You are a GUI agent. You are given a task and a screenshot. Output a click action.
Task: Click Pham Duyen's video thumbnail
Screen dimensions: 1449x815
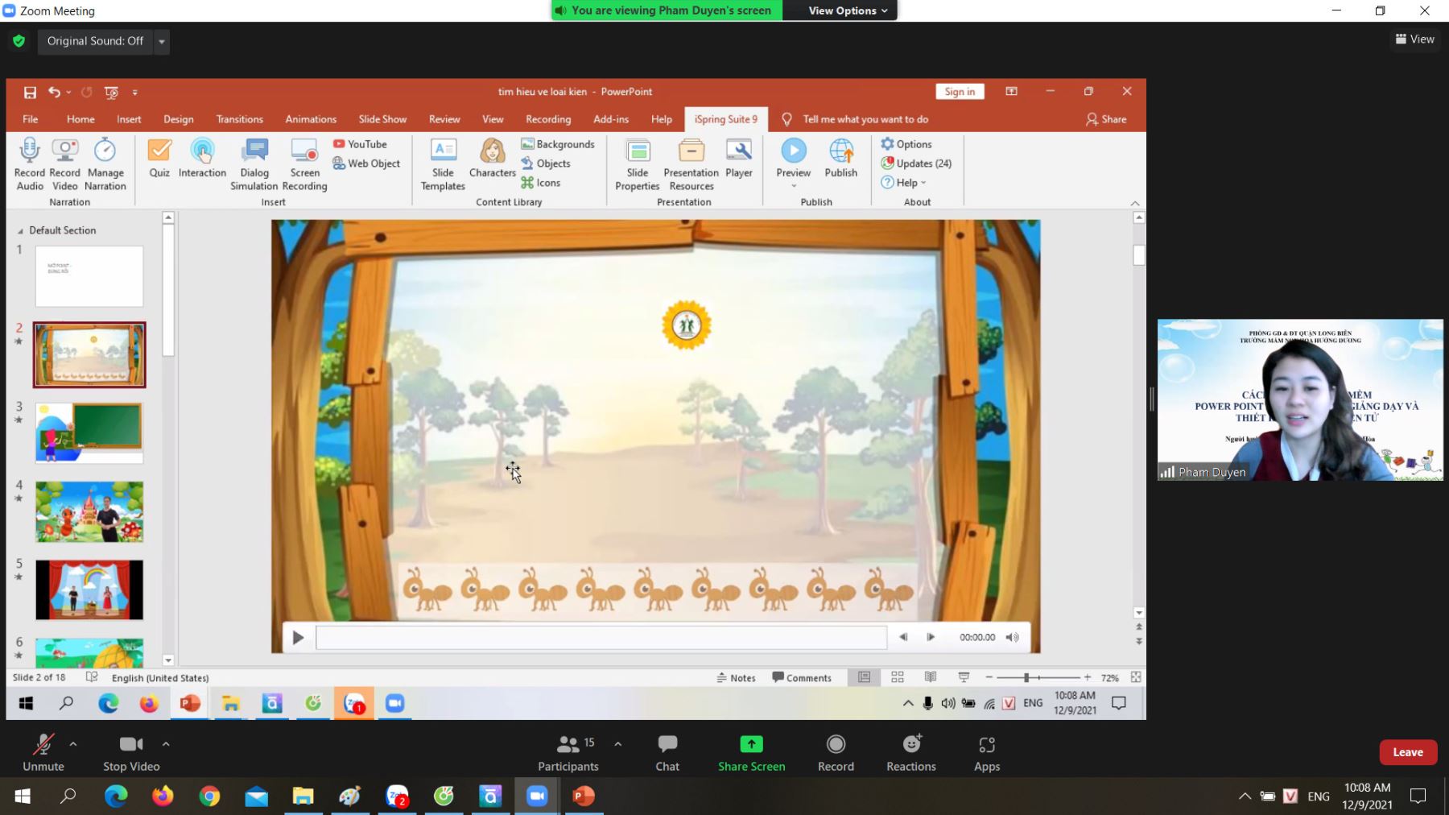1299,400
